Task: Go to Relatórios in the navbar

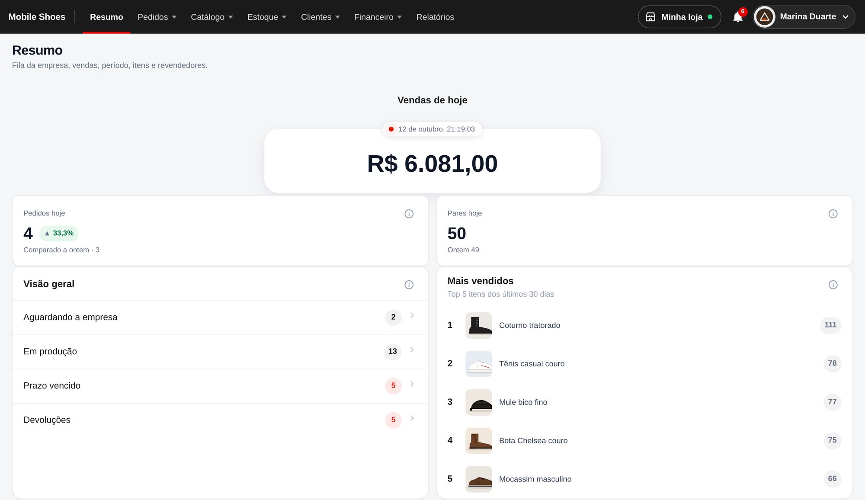Action: tap(435, 17)
